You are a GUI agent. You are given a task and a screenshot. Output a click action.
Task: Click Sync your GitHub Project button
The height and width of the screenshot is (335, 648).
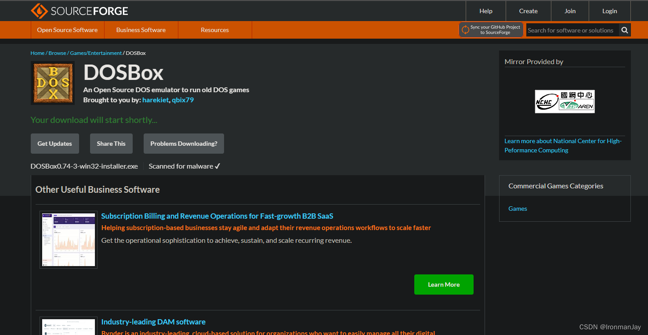tap(491, 30)
